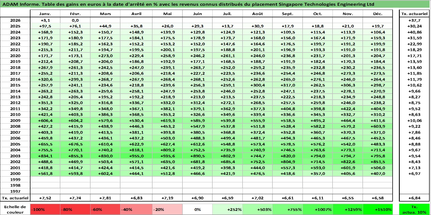Viewport: 431px width, 215px height.
Task: Click the 'Oct.' column header
Action: pyautogui.click(x=318, y=14)
